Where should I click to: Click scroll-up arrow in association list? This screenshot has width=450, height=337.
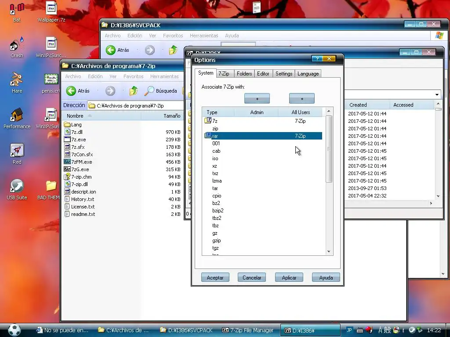[x=329, y=111]
